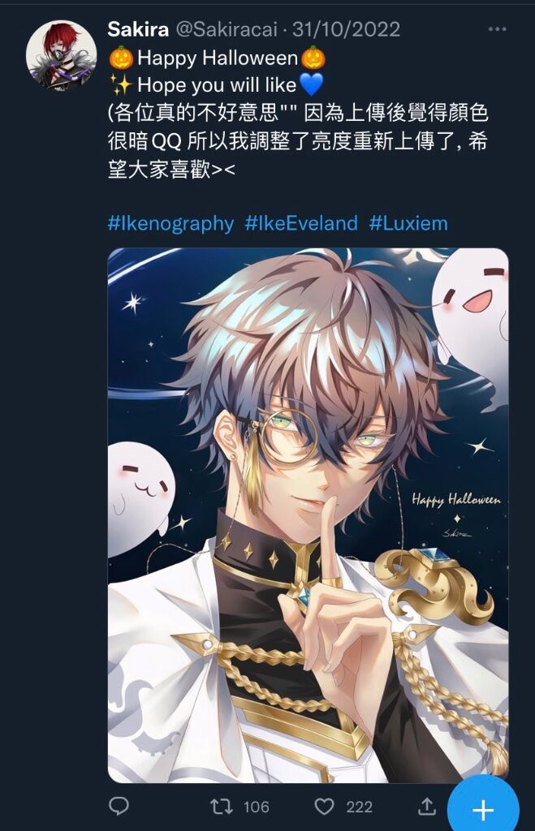Open the three-dot more options menu
This screenshot has height=831, width=535.
pyautogui.click(x=497, y=29)
